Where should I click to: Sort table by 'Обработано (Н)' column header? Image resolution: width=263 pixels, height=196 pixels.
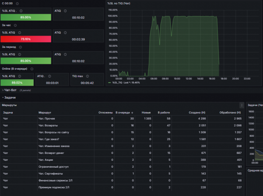(230, 113)
